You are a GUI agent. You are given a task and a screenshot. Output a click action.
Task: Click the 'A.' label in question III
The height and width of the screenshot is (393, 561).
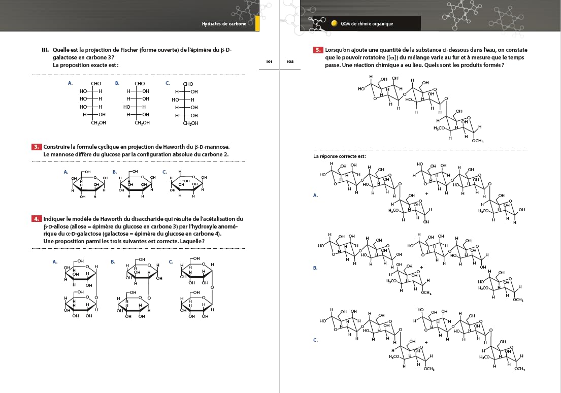click(70, 83)
